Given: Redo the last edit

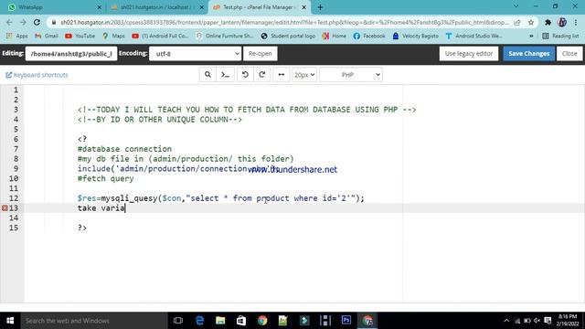Looking at the screenshot, I should coord(262,75).
